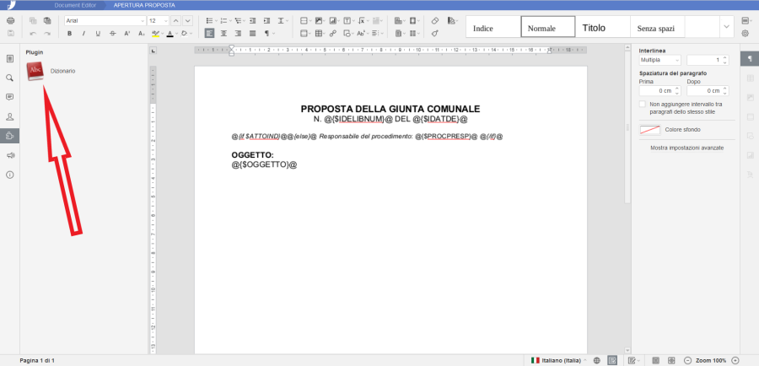Viewport: 759px width, 366px height.
Task: Apply italic formatting
Action: pos(84,34)
